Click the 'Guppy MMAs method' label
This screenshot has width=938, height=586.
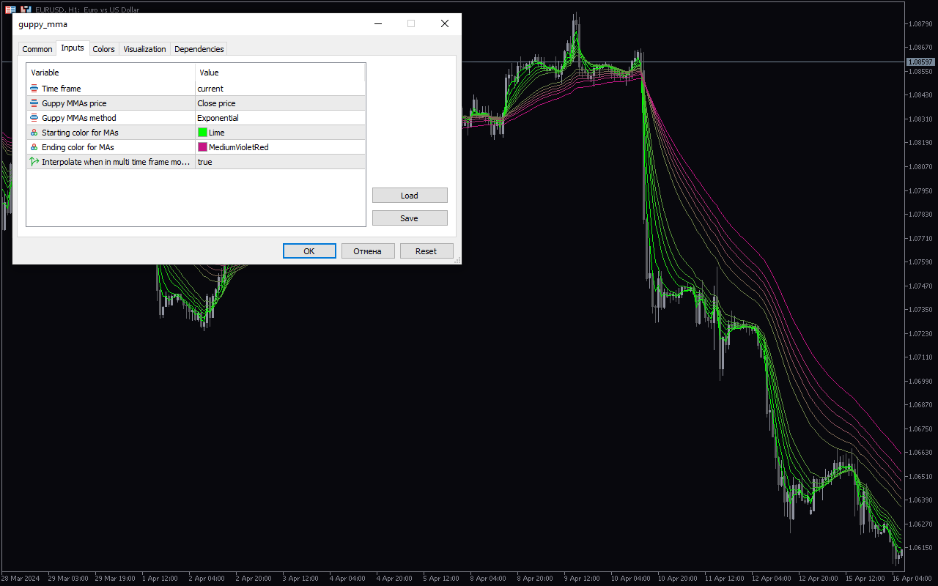(79, 118)
